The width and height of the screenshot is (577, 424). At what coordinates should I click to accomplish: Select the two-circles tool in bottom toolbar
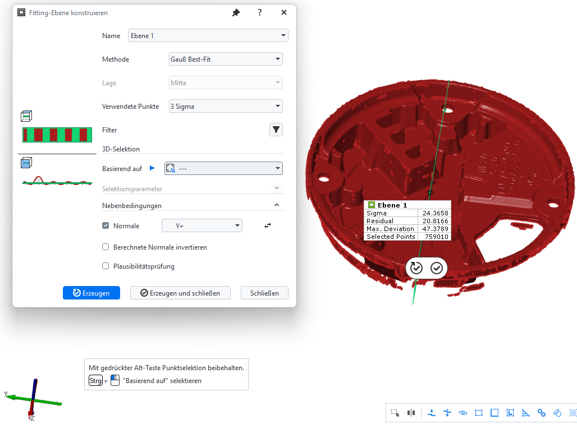542,413
